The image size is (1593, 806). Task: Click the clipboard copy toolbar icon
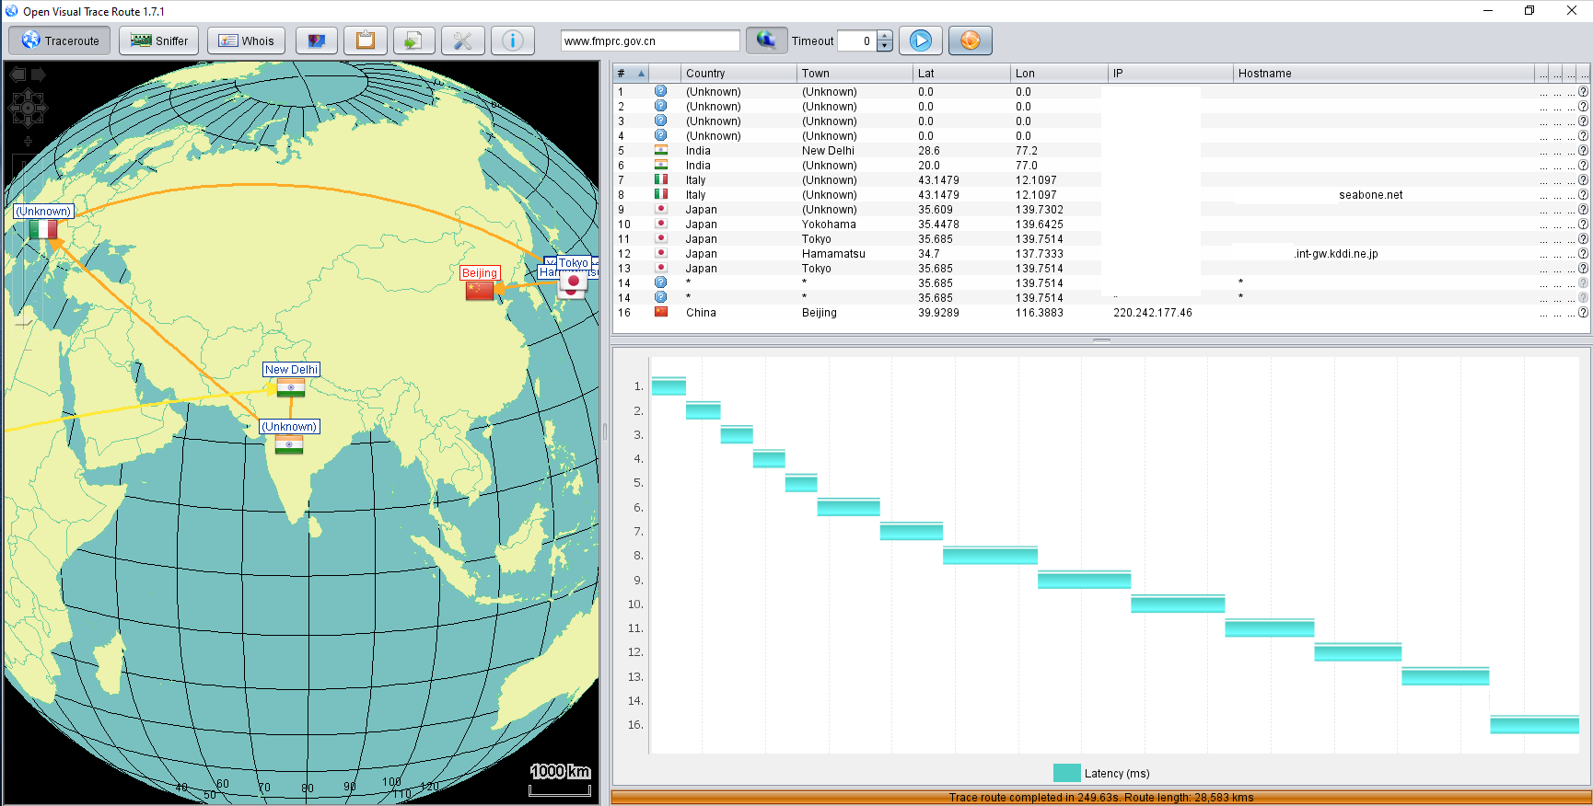[366, 40]
